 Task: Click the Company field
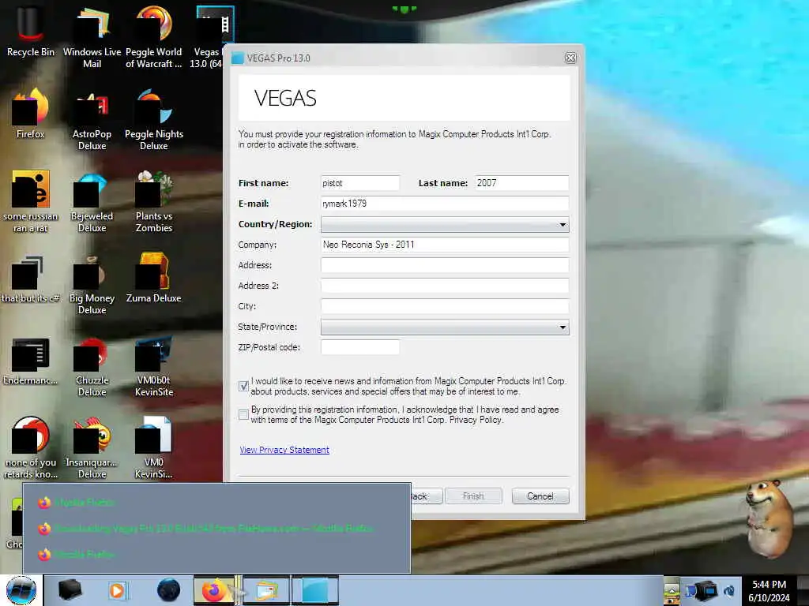click(445, 245)
